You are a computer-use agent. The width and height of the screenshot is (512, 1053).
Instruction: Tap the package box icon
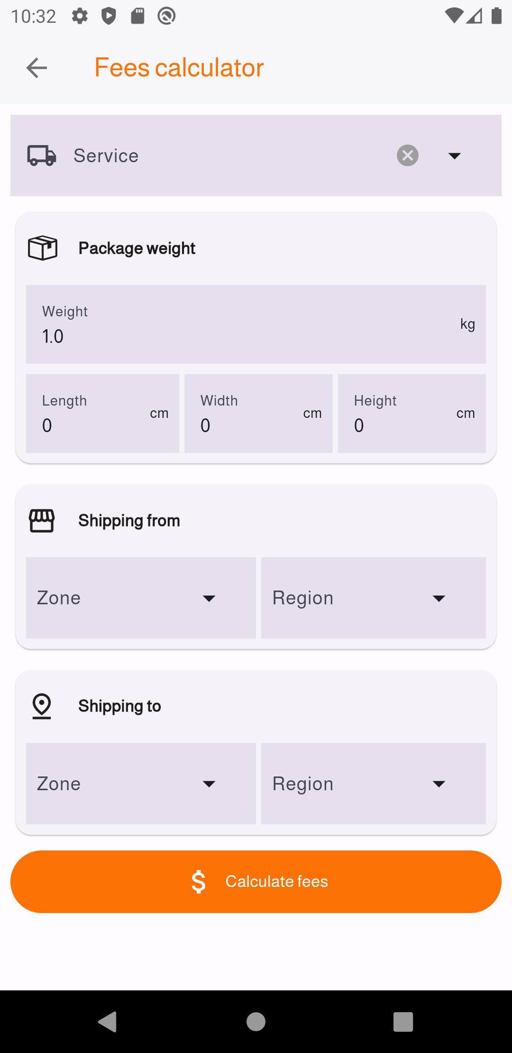pos(43,248)
